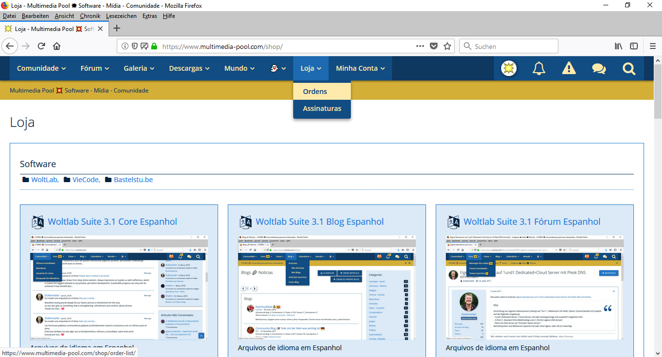Bookmark this page with the star icon
662x357 pixels.
(447, 47)
